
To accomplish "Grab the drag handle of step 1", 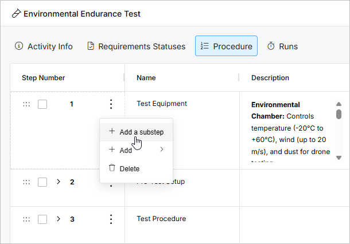I will pos(26,104).
